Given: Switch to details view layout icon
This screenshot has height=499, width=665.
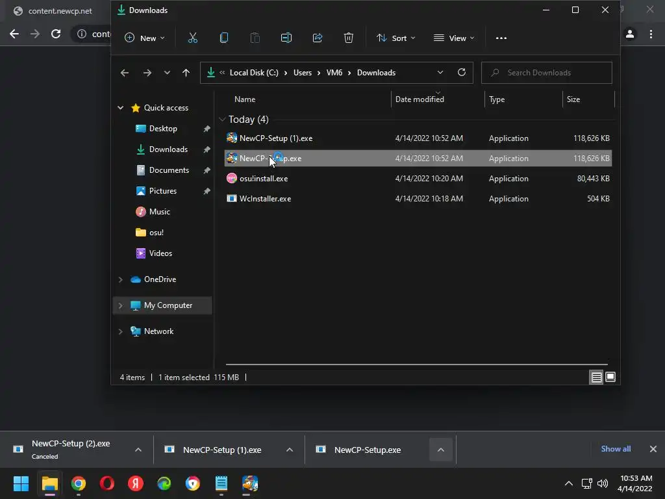Looking at the screenshot, I should click(x=596, y=377).
